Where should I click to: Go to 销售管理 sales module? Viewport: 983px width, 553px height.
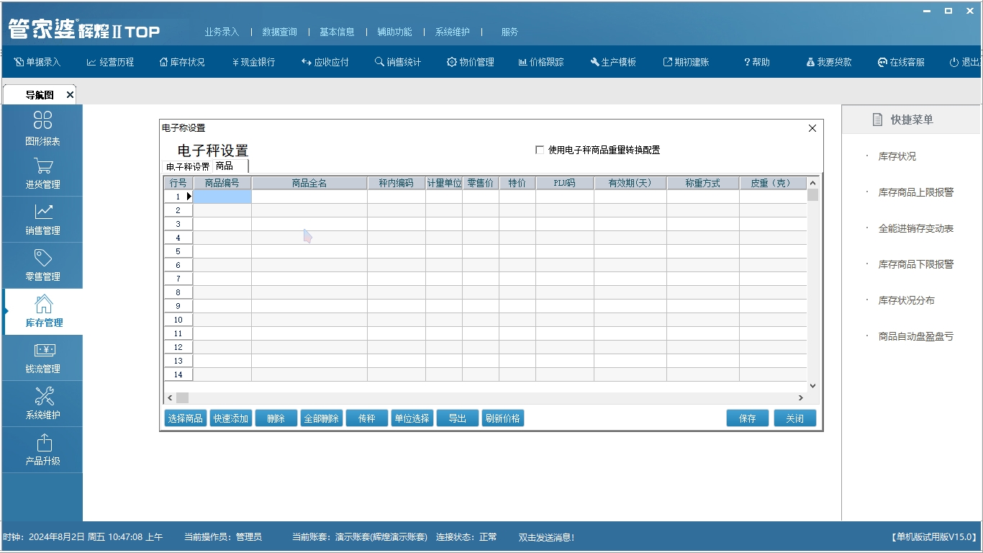[x=42, y=220]
